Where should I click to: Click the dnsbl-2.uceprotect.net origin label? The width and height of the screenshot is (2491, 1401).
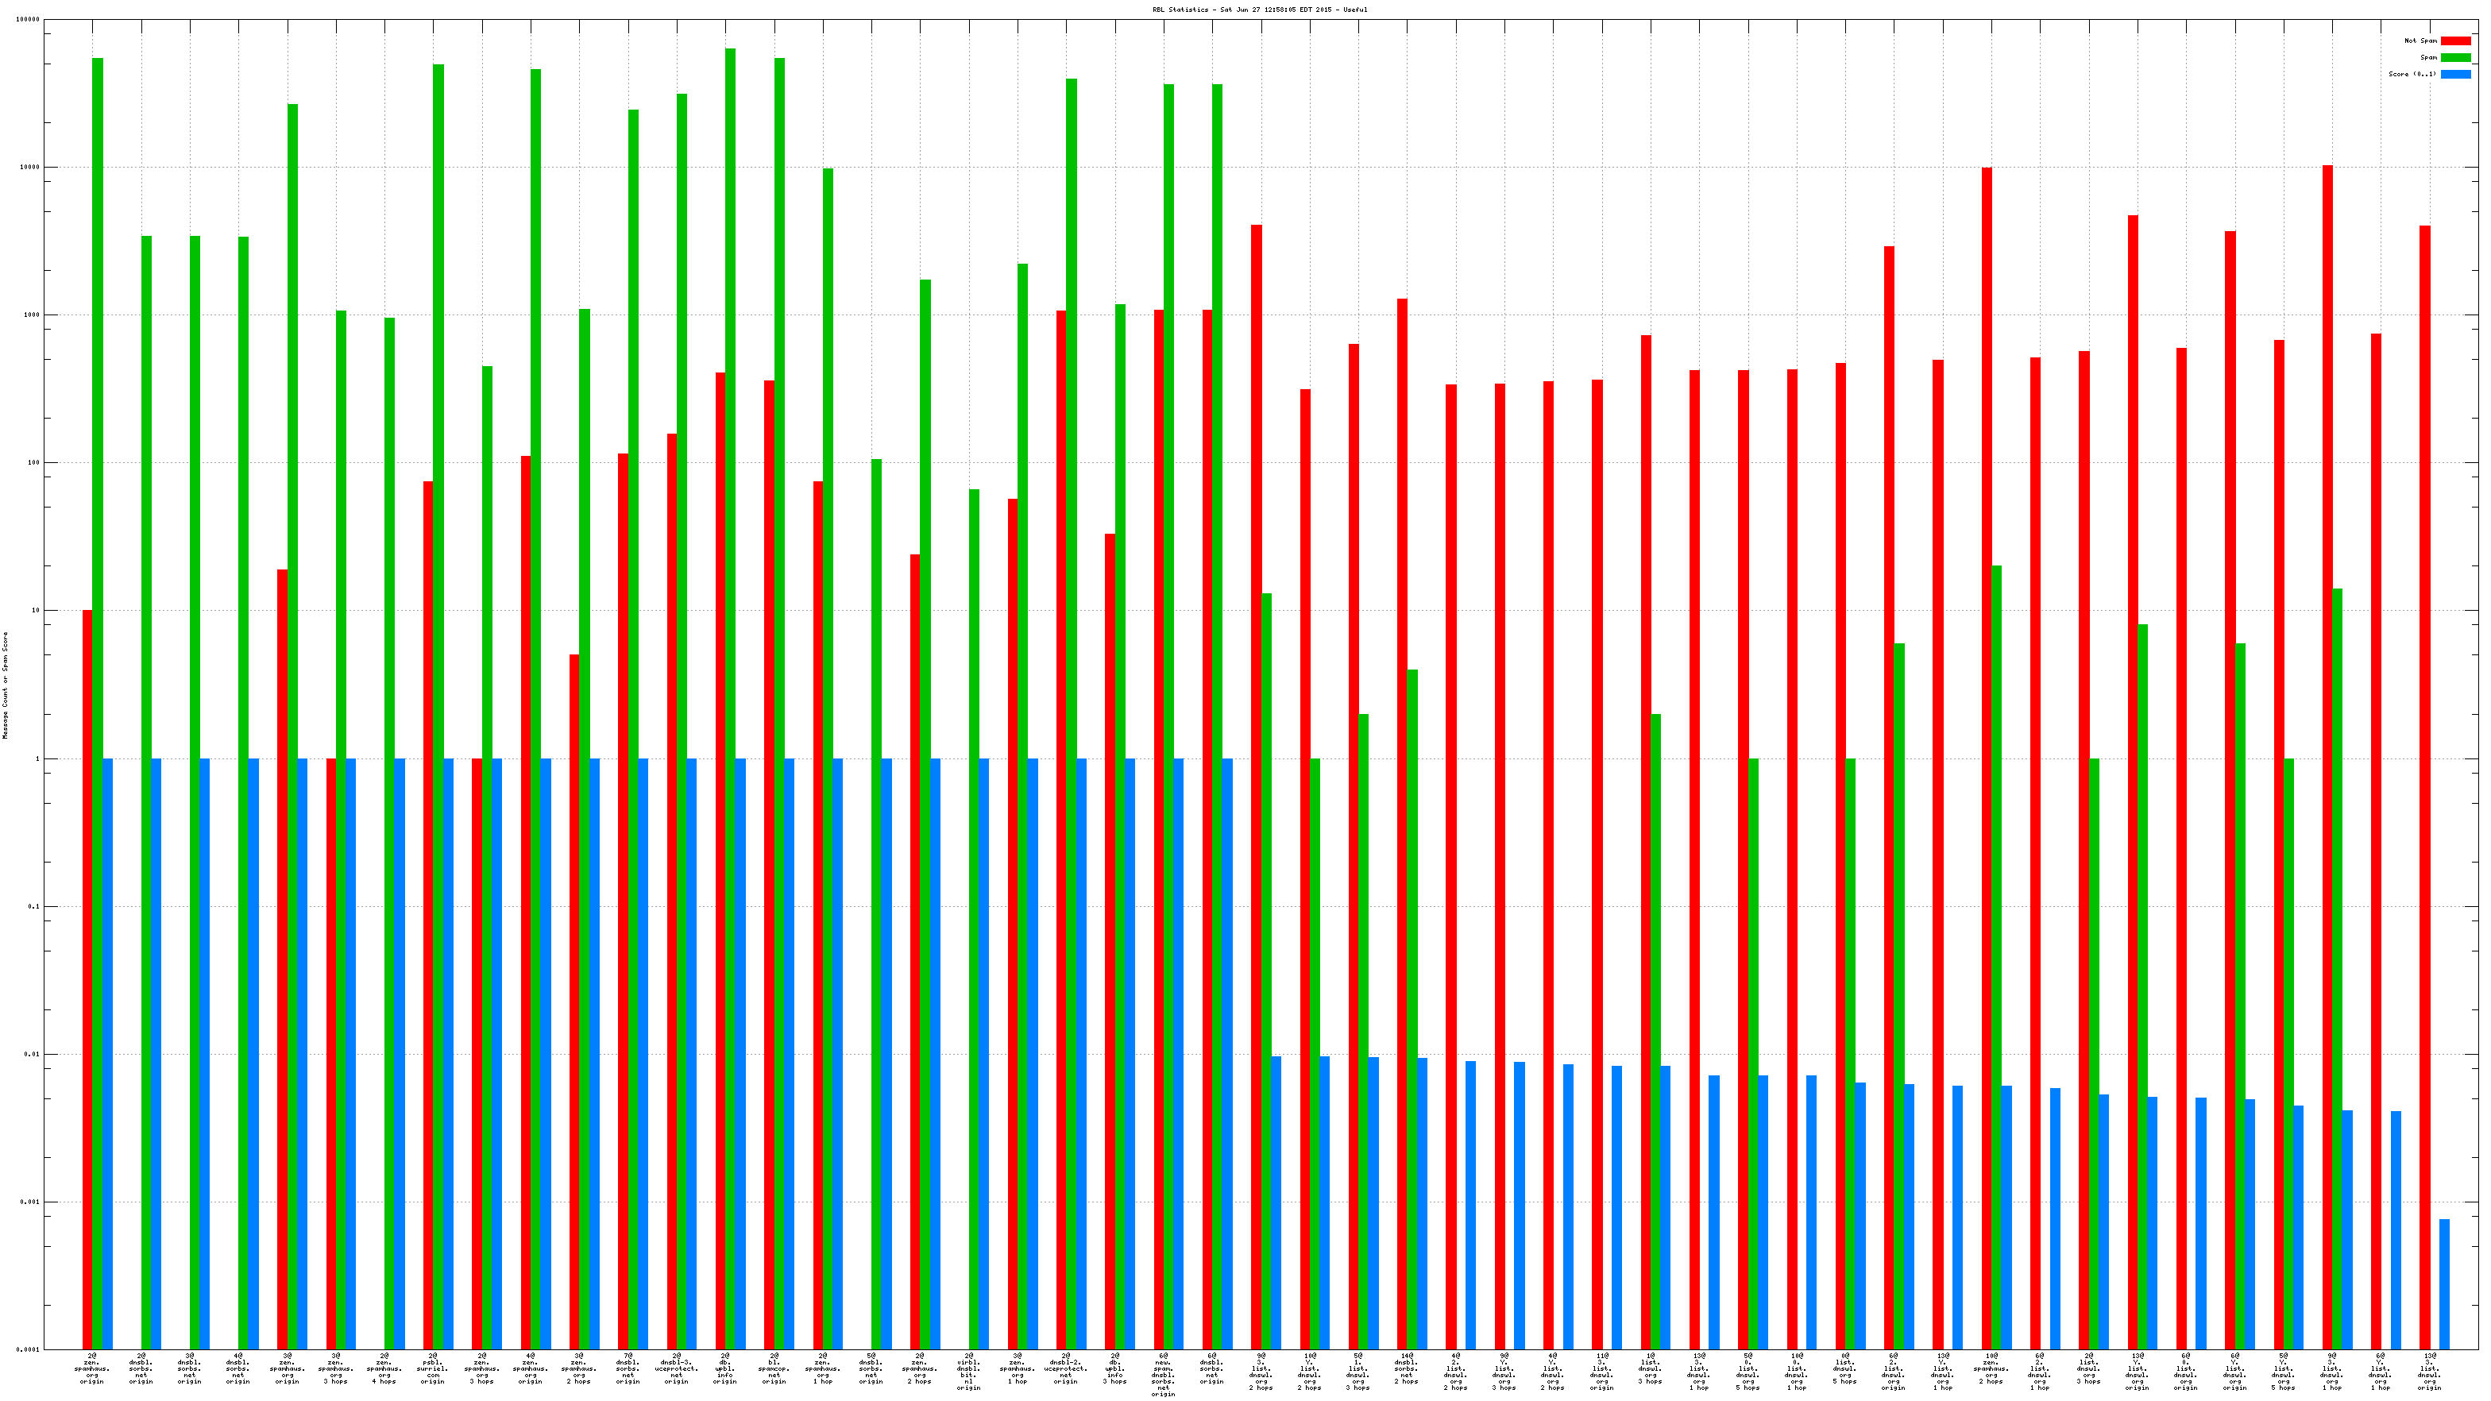pyautogui.click(x=1066, y=1369)
